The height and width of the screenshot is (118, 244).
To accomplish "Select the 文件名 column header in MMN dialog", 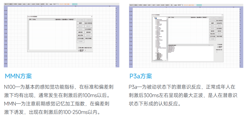I will click(44, 20).
